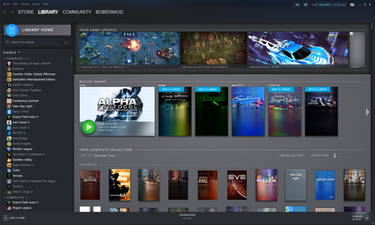This screenshot has height=225, width=375.
Task: Click the search magnifier icon
Action: (x=7, y=42)
